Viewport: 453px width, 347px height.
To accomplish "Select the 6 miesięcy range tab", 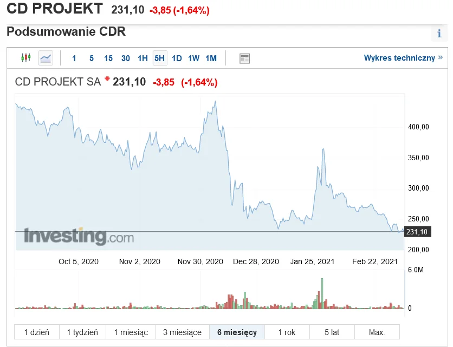I will tap(237, 332).
